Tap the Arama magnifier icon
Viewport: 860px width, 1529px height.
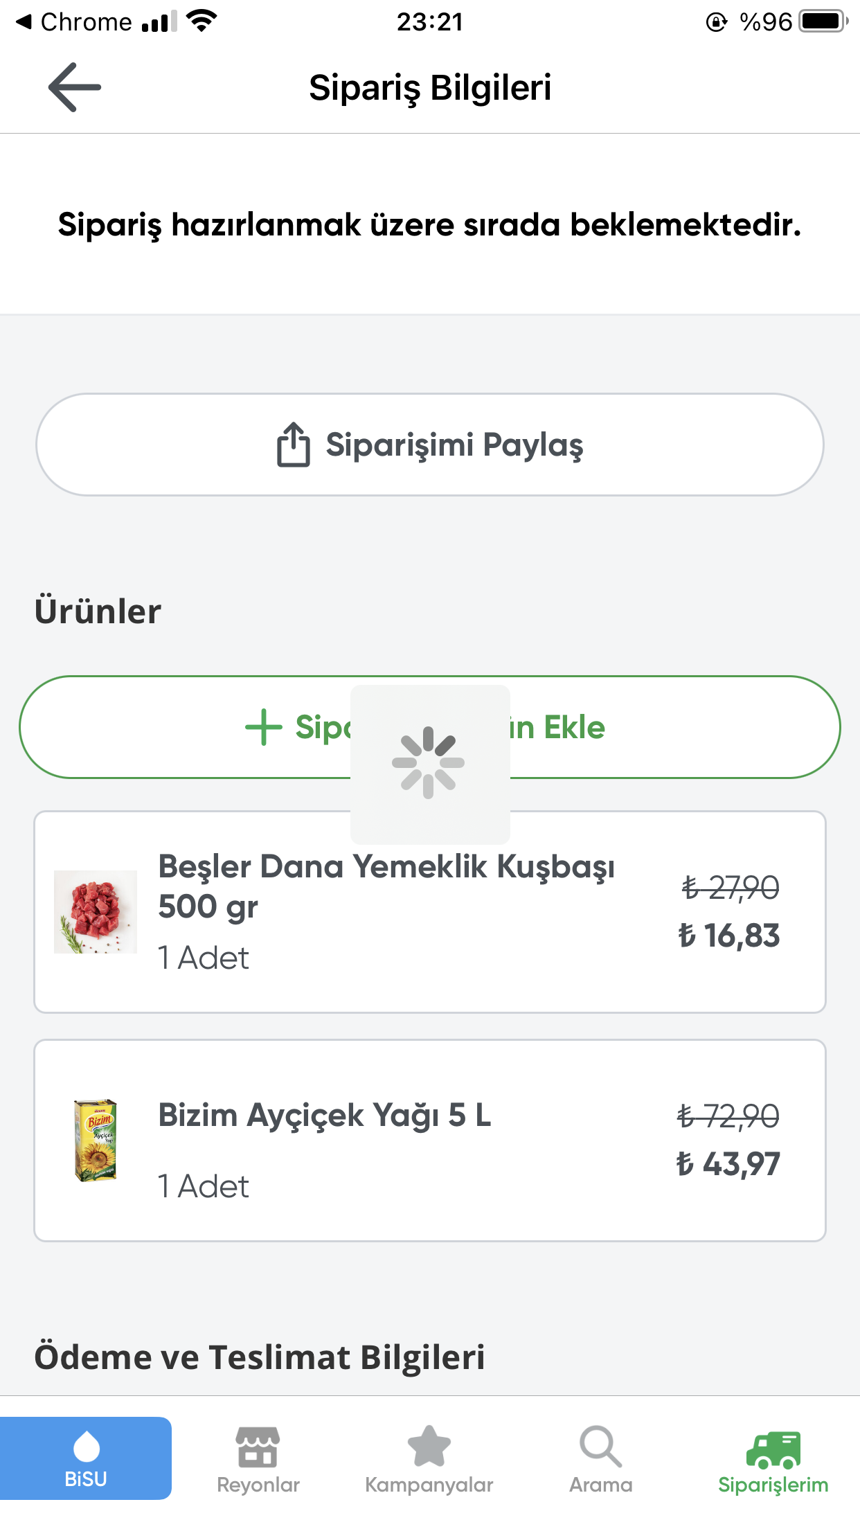[600, 1447]
